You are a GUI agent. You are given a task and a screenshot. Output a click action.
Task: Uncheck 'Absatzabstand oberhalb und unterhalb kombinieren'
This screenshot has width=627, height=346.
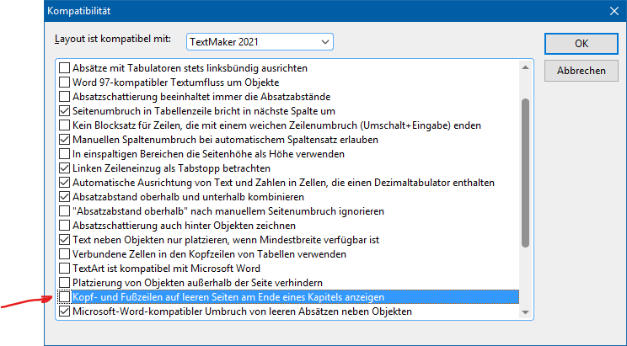click(64, 196)
